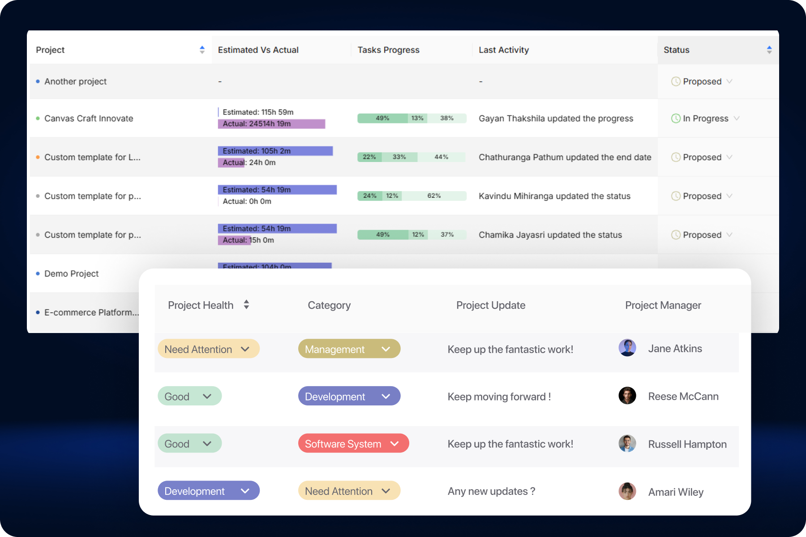806x537 pixels.
Task: Select the Another project row name
Action: click(x=75, y=81)
